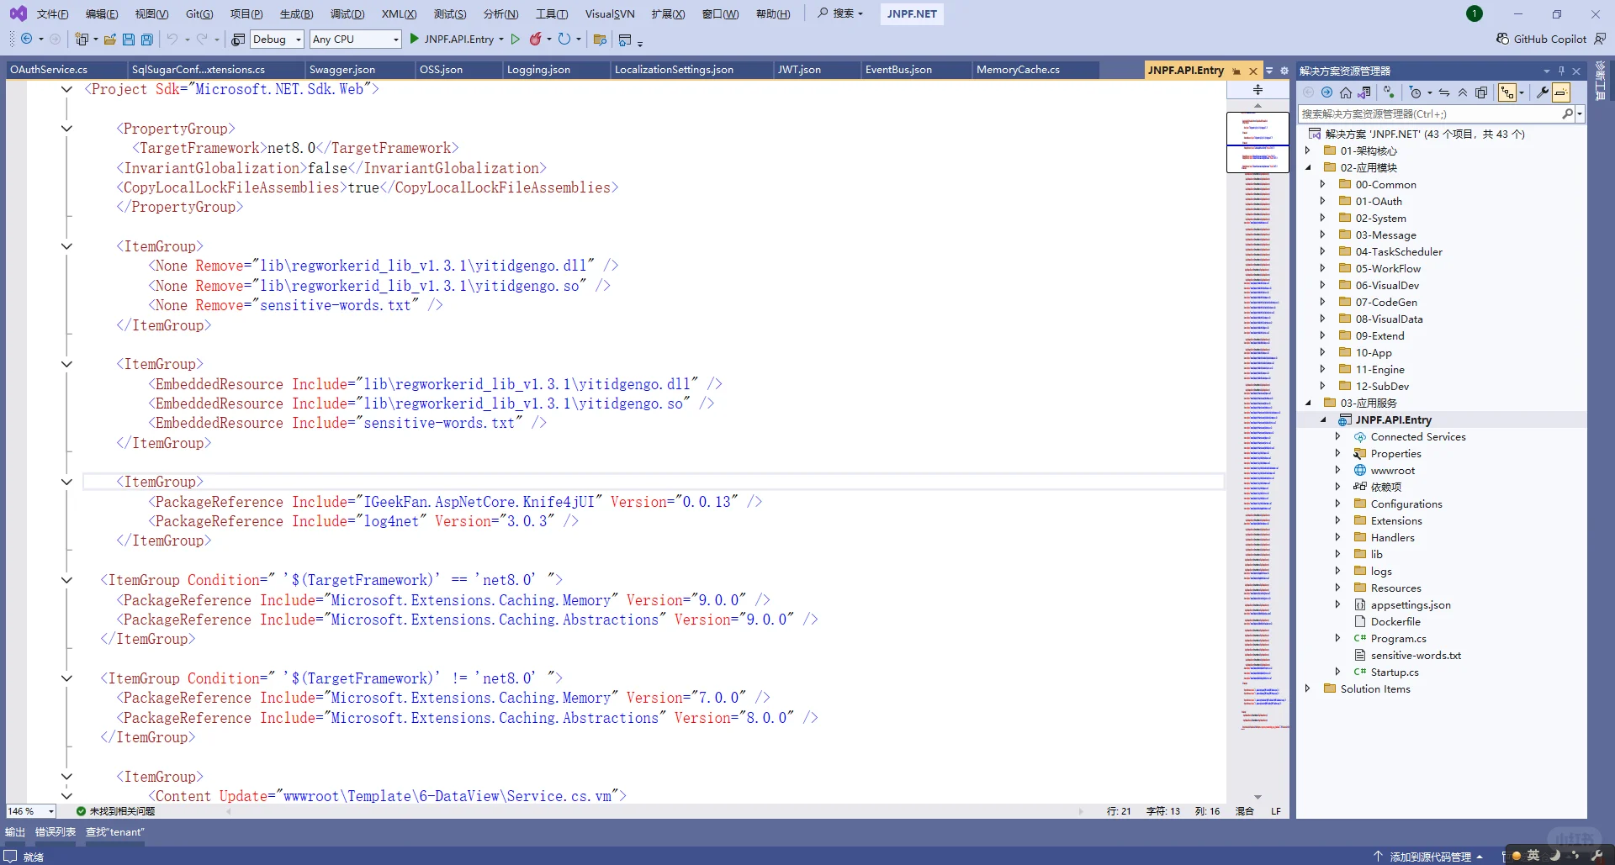Expand the 01-架构核心 folder
1615x865 pixels.
[1308, 150]
